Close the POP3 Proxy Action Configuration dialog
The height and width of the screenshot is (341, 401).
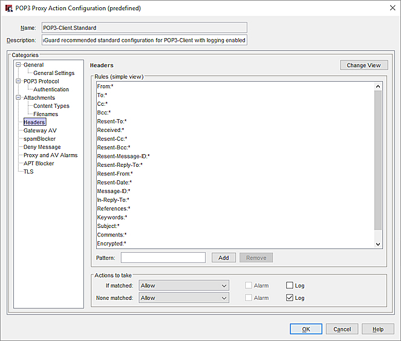click(393, 8)
